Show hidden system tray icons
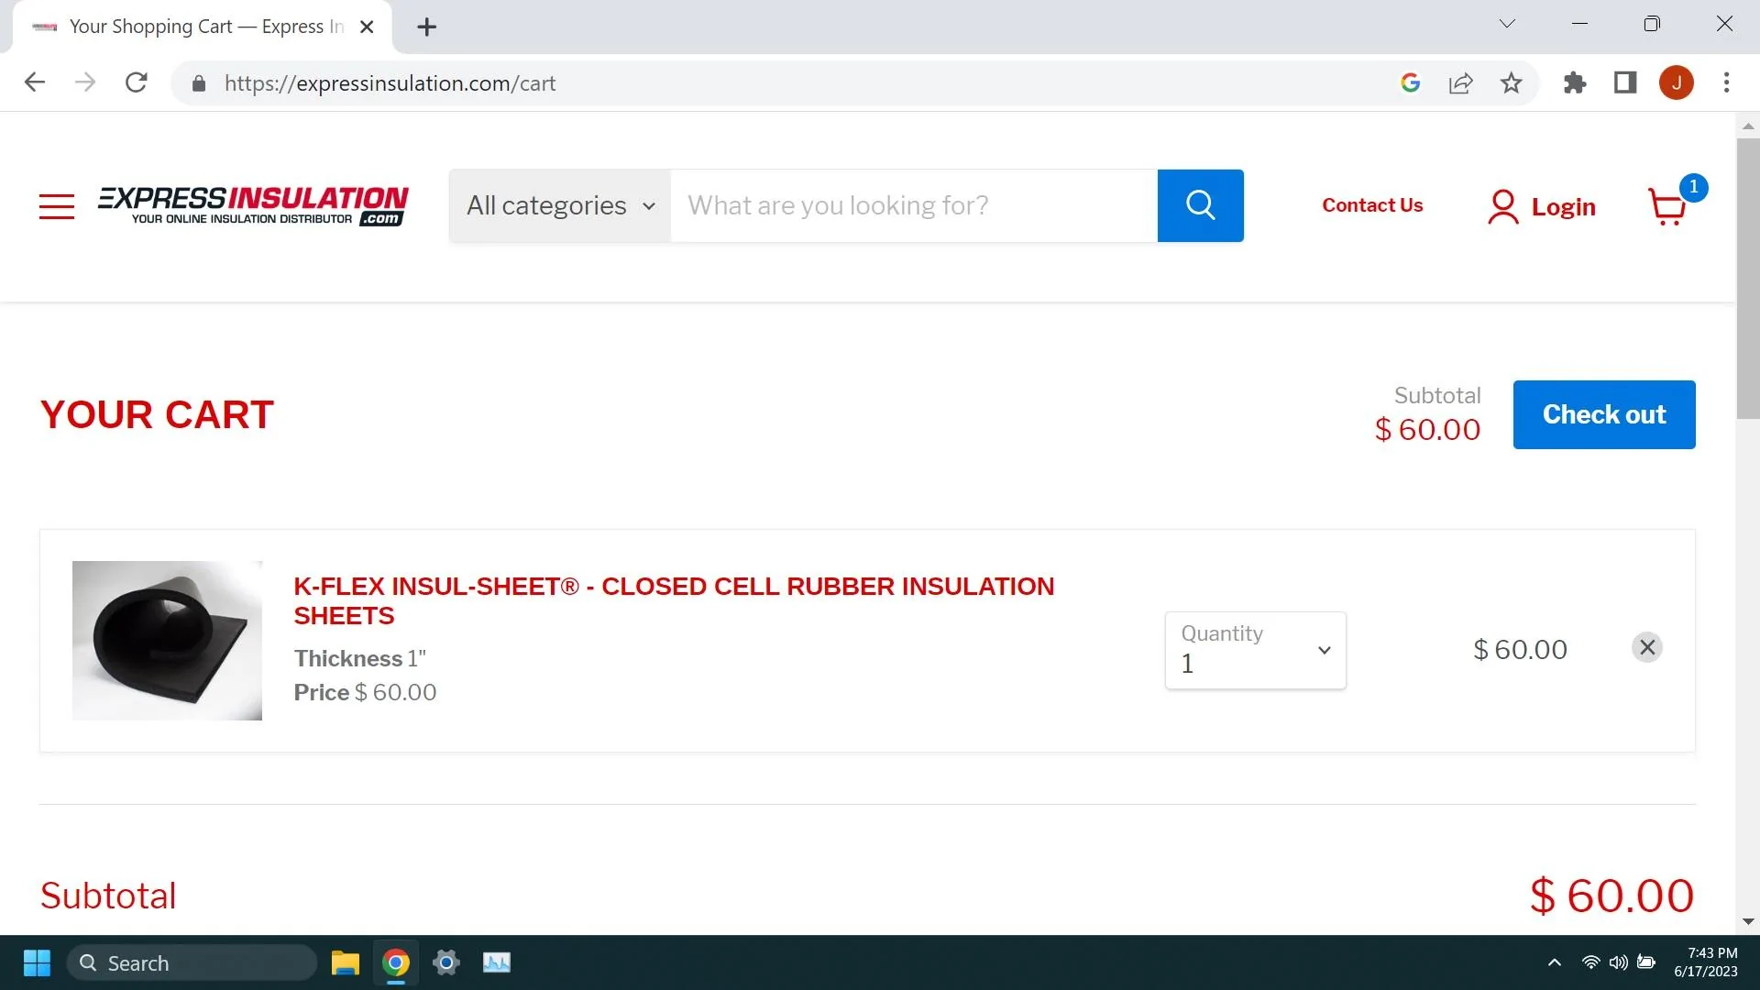 pyautogui.click(x=1554, y=962)
